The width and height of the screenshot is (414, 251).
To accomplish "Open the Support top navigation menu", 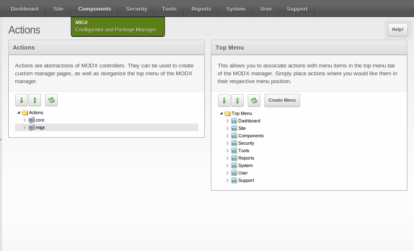I will point(297,9).
